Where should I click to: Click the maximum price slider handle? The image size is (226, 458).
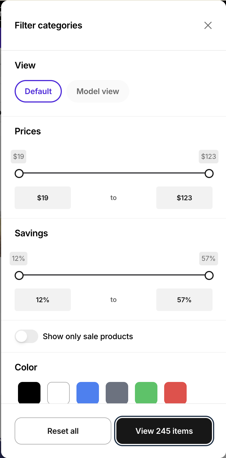[209, 174]
